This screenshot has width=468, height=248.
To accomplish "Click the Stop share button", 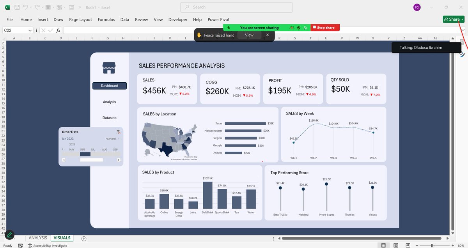I will tap(325, 27).
